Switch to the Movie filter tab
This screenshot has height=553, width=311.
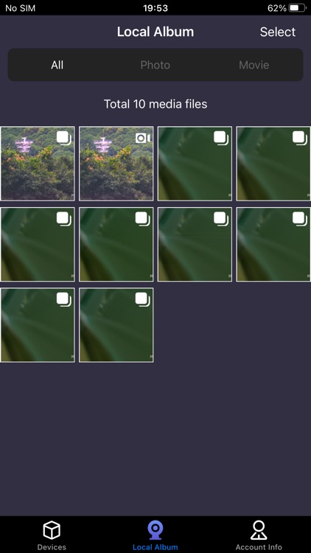tap(254, 65)
